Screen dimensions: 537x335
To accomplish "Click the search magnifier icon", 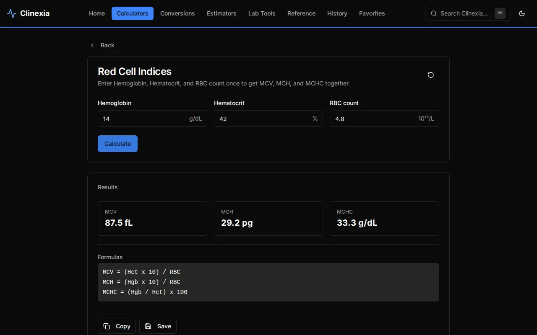I will point(434,13).
